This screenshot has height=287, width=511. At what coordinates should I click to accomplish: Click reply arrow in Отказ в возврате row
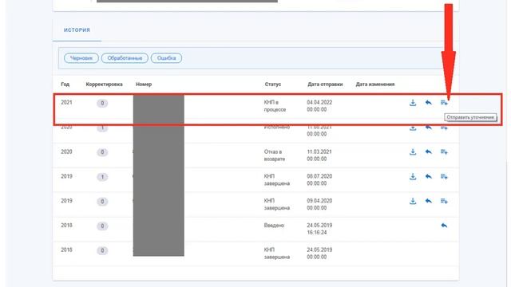[x=429, y=152]
